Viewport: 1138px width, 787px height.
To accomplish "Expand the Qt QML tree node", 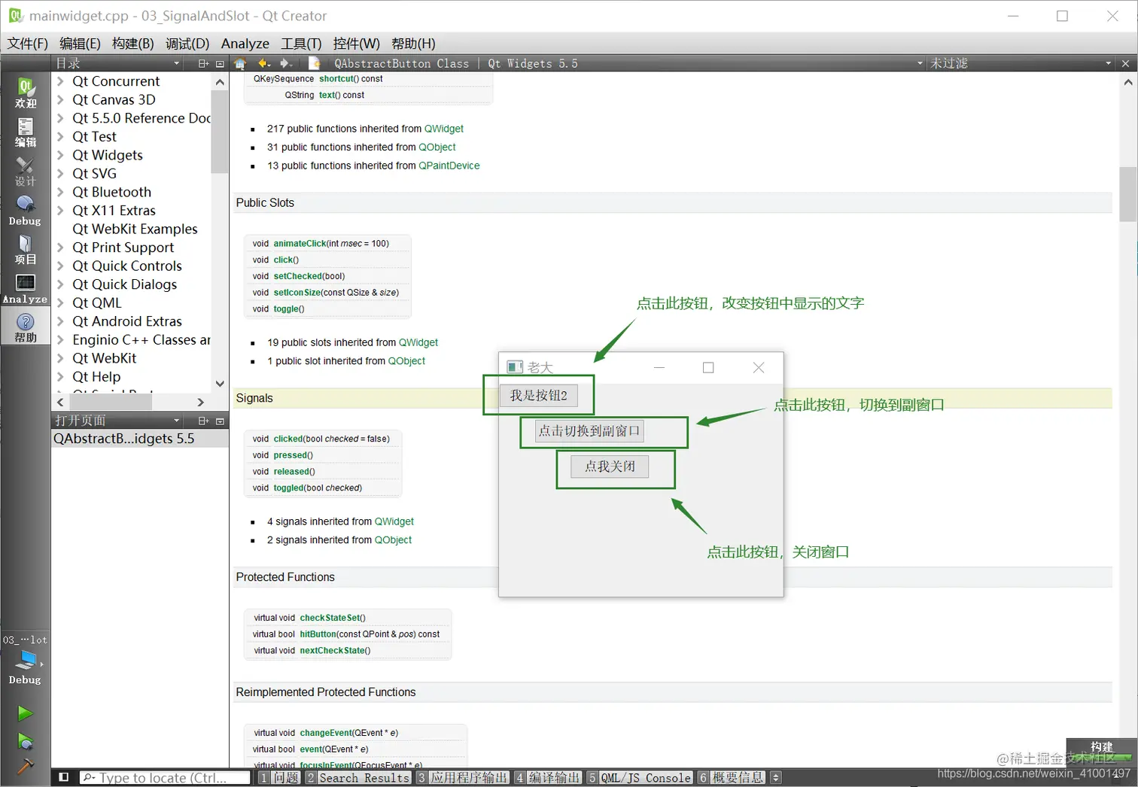I will click(x=60, y=302).
